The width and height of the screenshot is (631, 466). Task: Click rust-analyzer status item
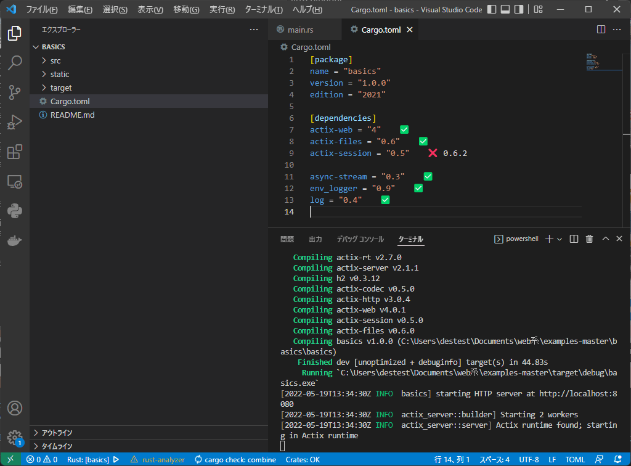click(157, 460)
